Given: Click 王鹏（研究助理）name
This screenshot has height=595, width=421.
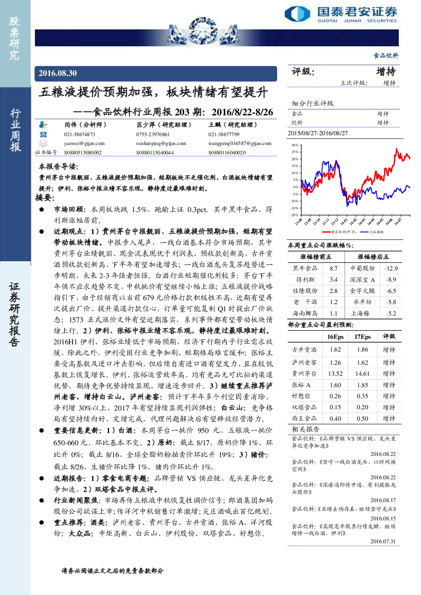Looking at the screenshot, I should [233, 125].
